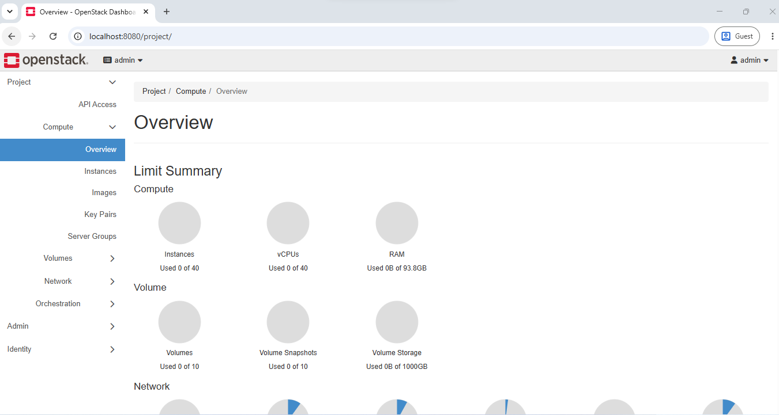Click Project in the breadcrumb
Viewport: 779px width, 415px height.
point(154,91)
